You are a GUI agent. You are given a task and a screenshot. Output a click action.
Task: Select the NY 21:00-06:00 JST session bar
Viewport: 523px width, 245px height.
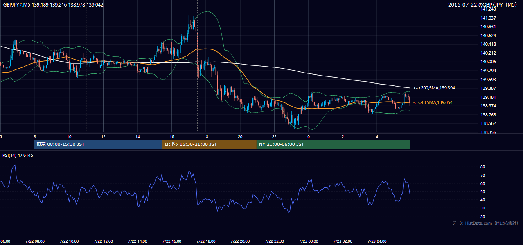click(334, 144)
